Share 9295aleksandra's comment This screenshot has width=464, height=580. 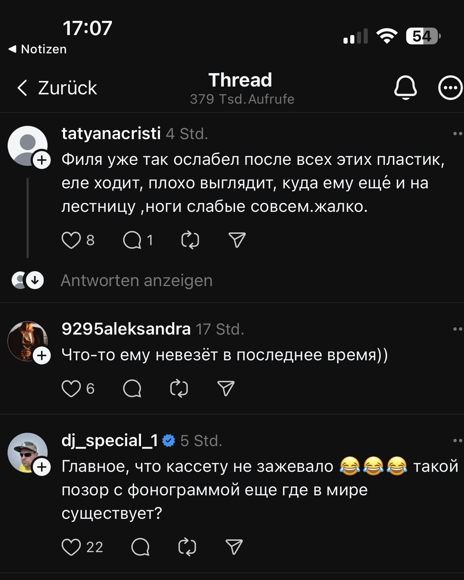(x=226, y=389)
